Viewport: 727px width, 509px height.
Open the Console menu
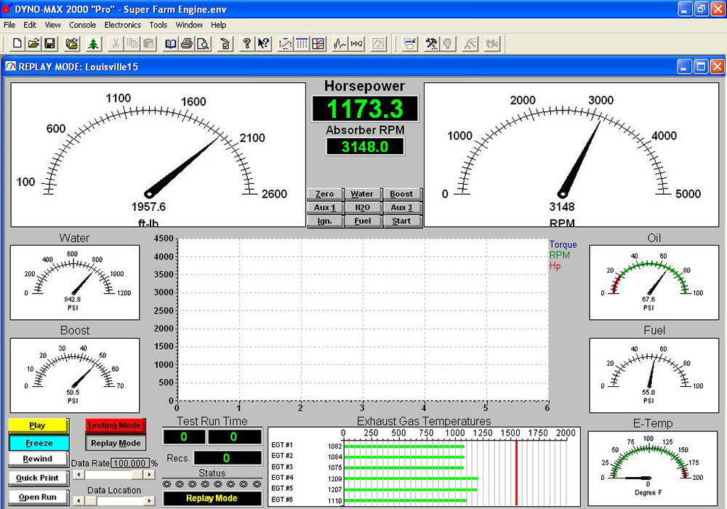point(83,25)
